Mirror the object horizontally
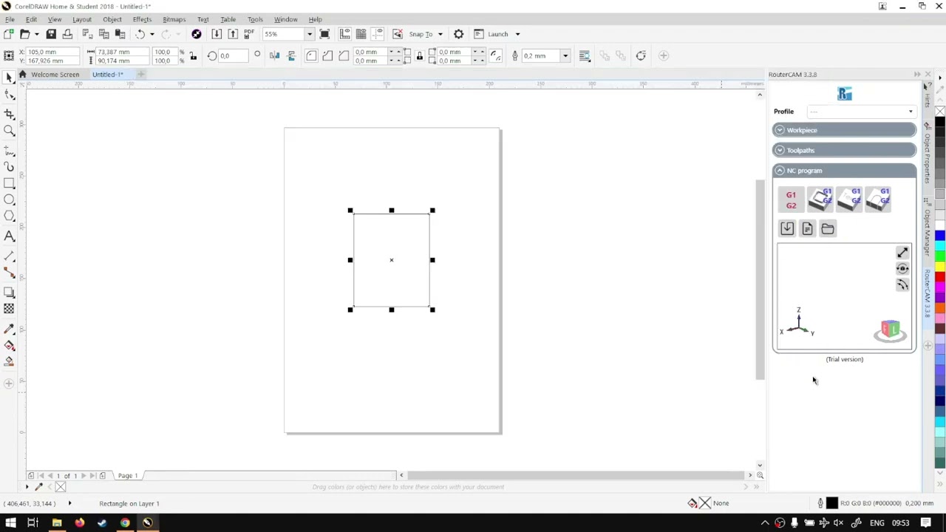Screen dimensions: 946x532 pos(274,56)
